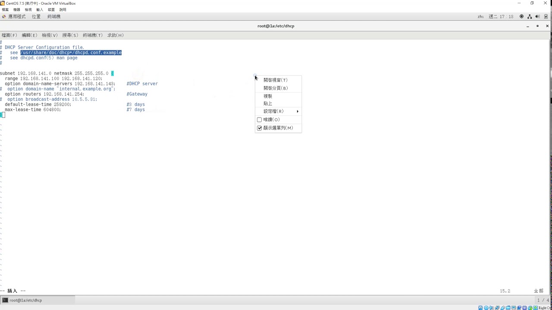Open the terminal 終端機(T) menu
The height and width of the screenshot is (310, 552).
93,35
